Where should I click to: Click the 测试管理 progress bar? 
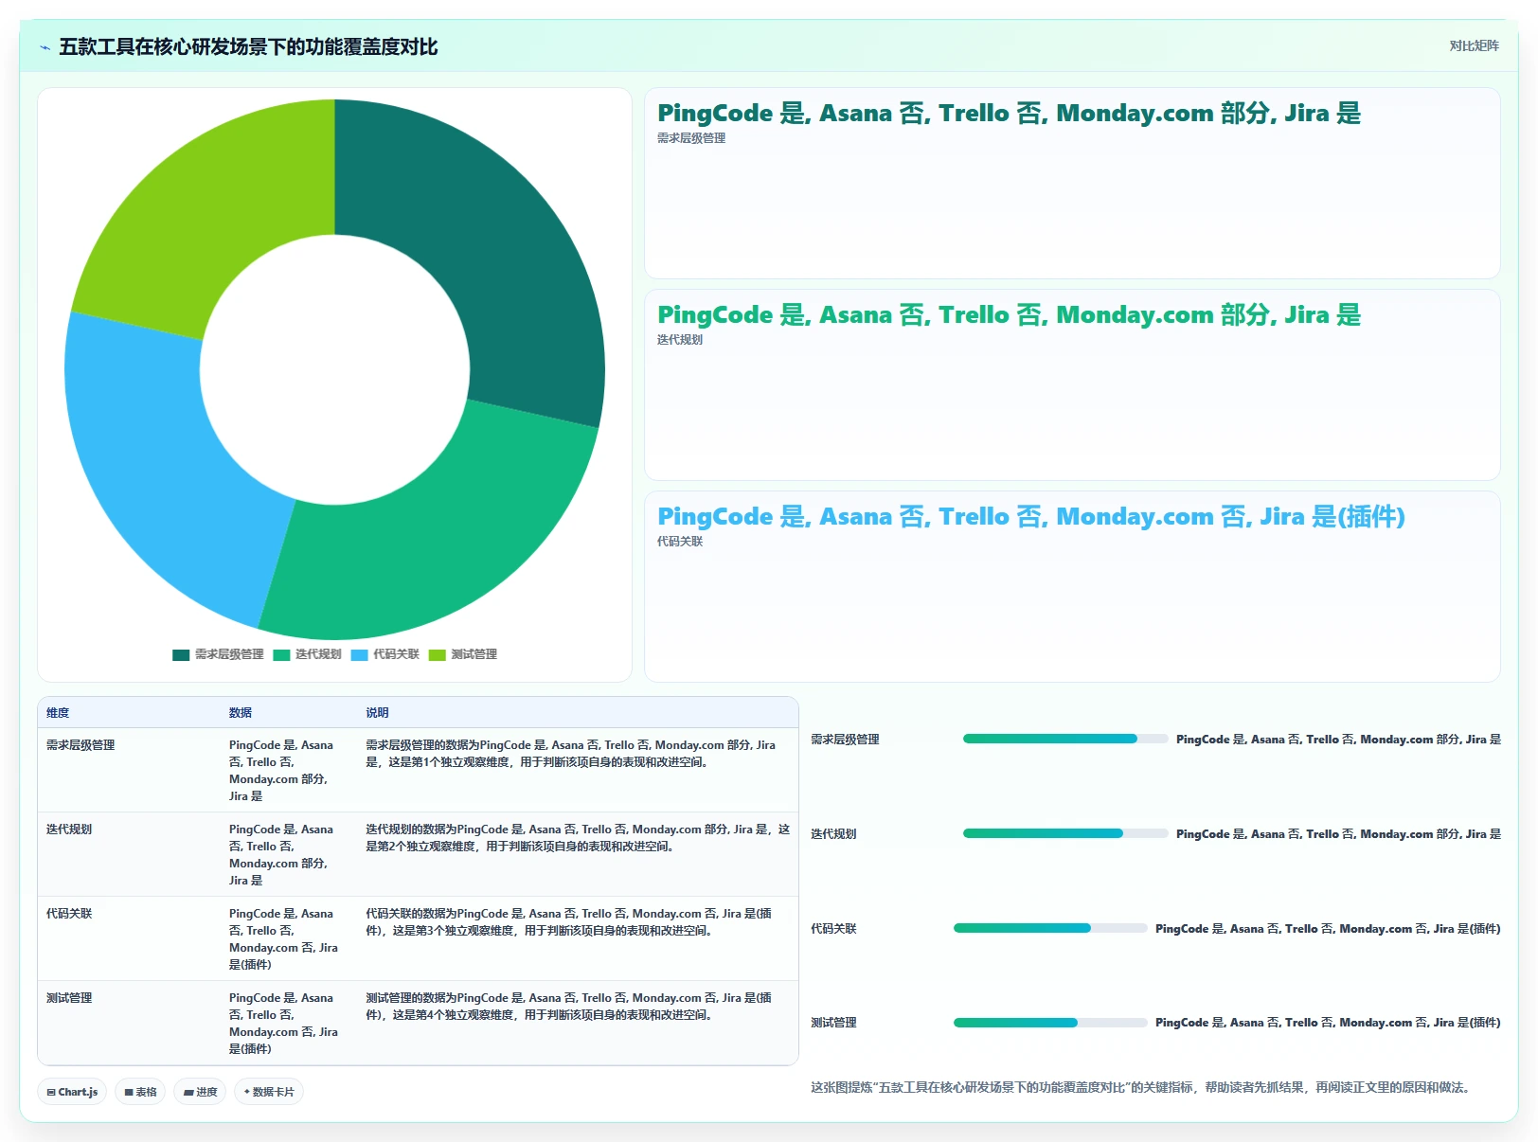click(1050, 1023)
